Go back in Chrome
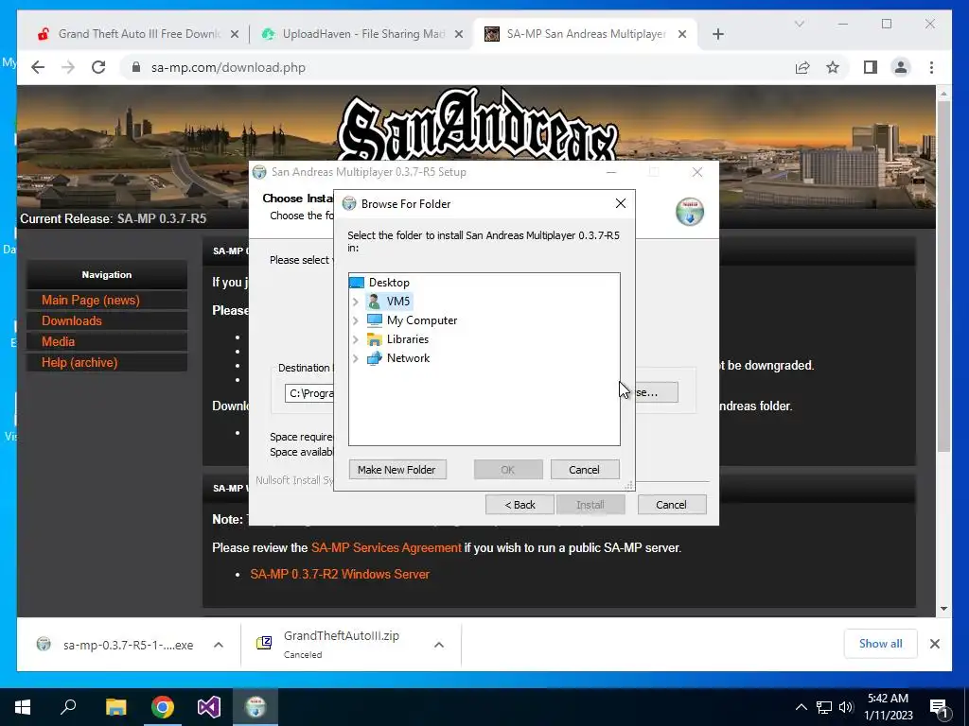The height and width of the screenshot is (726, 969). (38, 67)
